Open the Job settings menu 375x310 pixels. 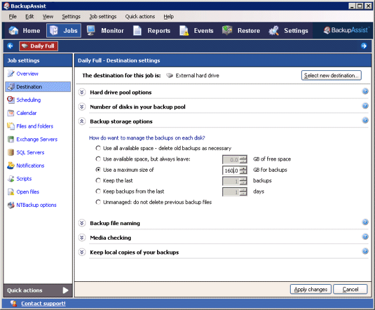click(x=103, y=16)
